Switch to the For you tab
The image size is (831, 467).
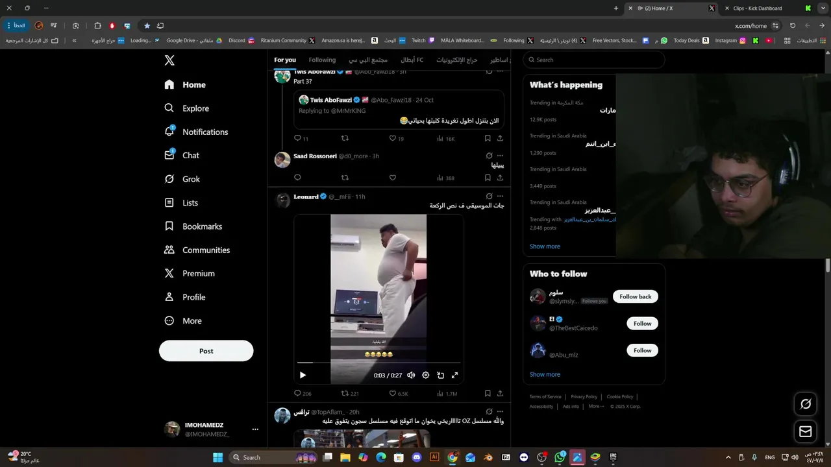(285, 60)
